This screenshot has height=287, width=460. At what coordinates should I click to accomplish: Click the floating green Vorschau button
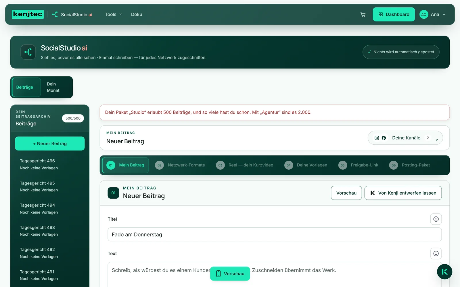[x=230, y=274]
